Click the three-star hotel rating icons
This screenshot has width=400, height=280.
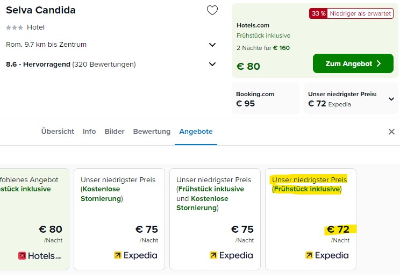[15, 27]
